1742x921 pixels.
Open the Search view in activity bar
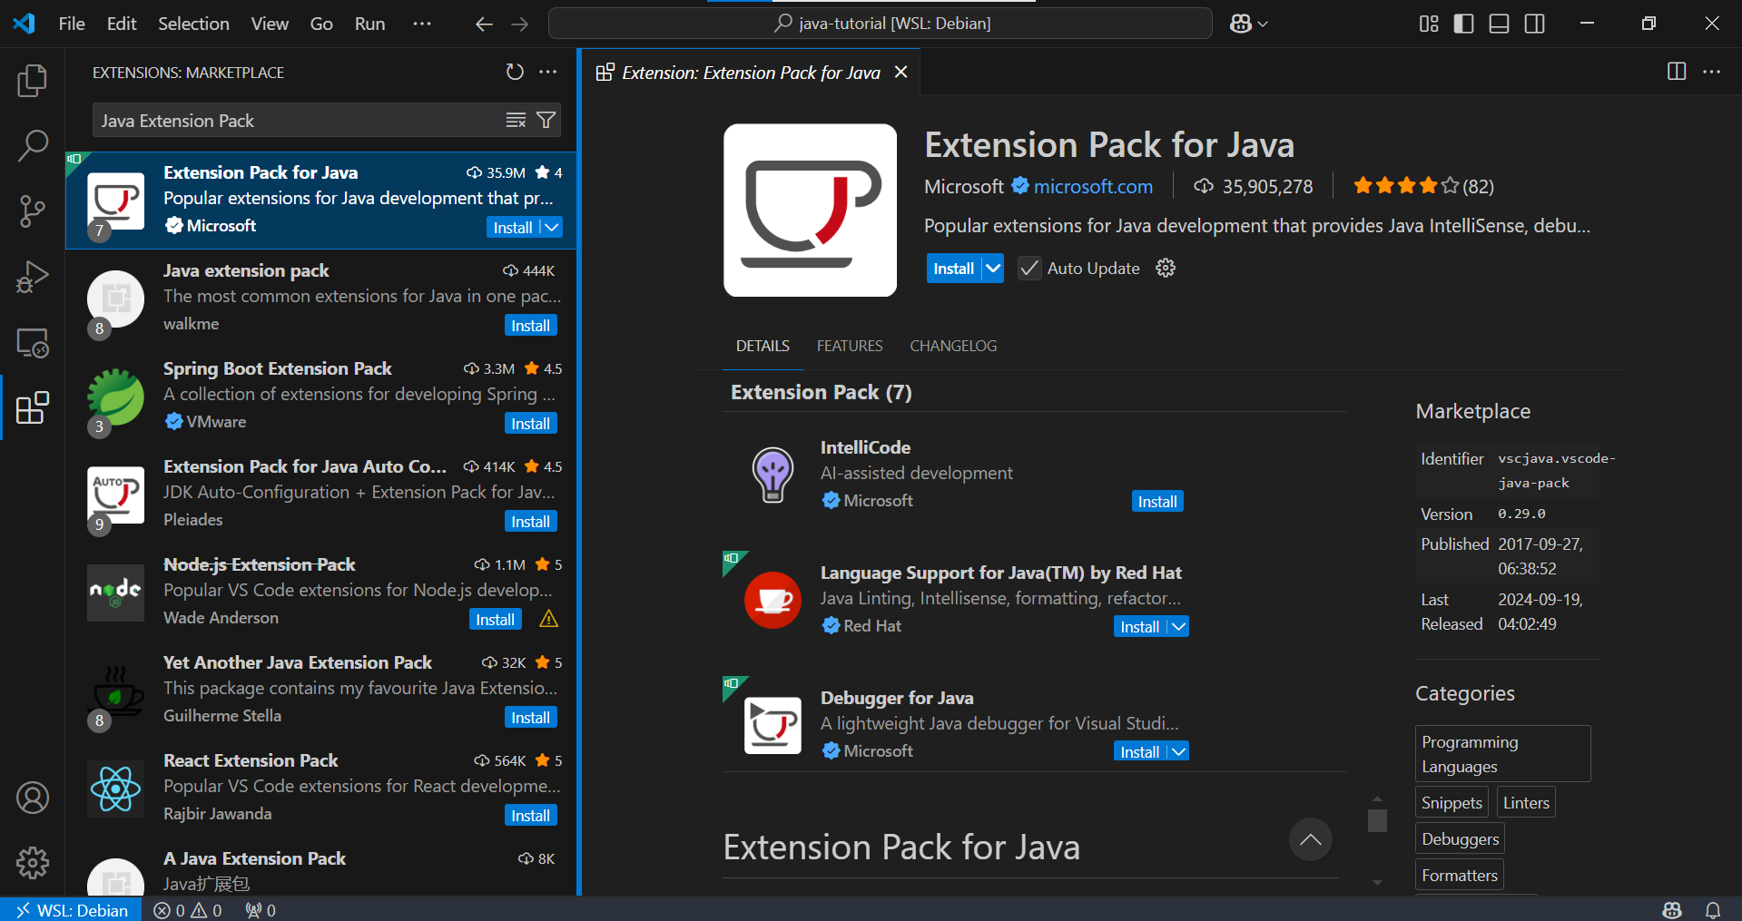pyautogui.click(x=33, y=145)
